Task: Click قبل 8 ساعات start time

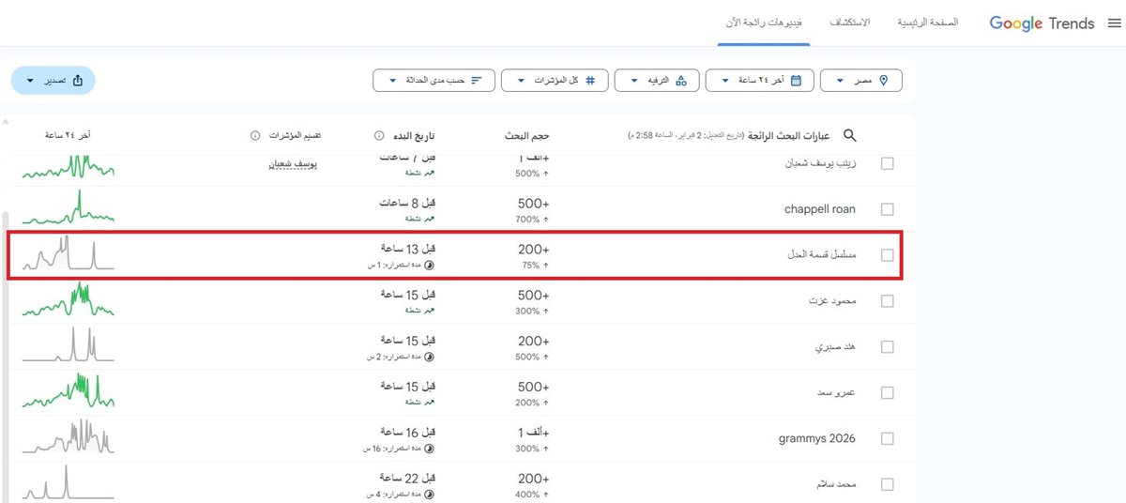Action: coord(408,203)
